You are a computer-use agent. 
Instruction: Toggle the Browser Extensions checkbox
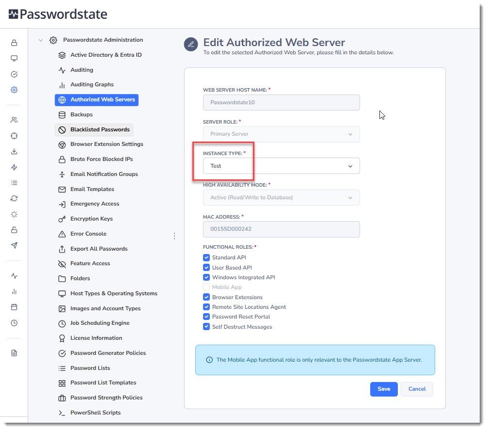point(206,297)
